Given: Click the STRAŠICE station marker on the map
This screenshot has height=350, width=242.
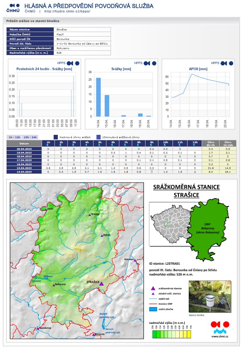Looking at the screenshot, I should click(x=101, y=284).
